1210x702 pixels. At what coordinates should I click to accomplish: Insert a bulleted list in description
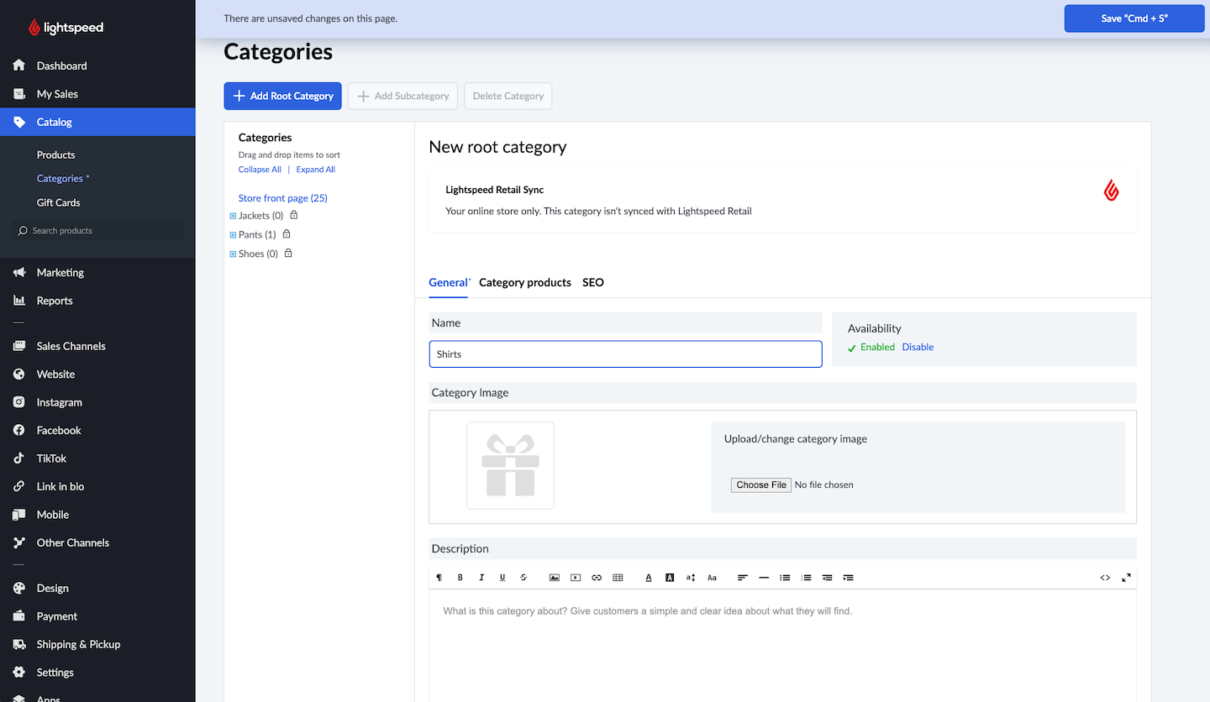pos(785,578)
